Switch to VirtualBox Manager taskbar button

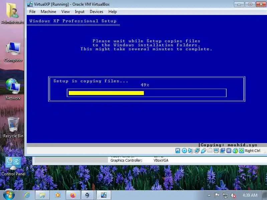pyautogui.click(x=87, y=195)
